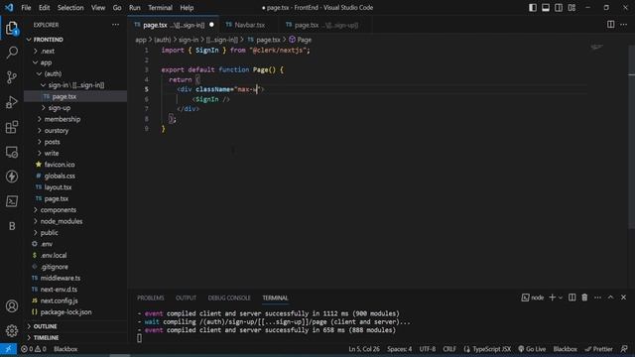
Task: Toggle the secondary side bar
Action: (x=559, y=8)
